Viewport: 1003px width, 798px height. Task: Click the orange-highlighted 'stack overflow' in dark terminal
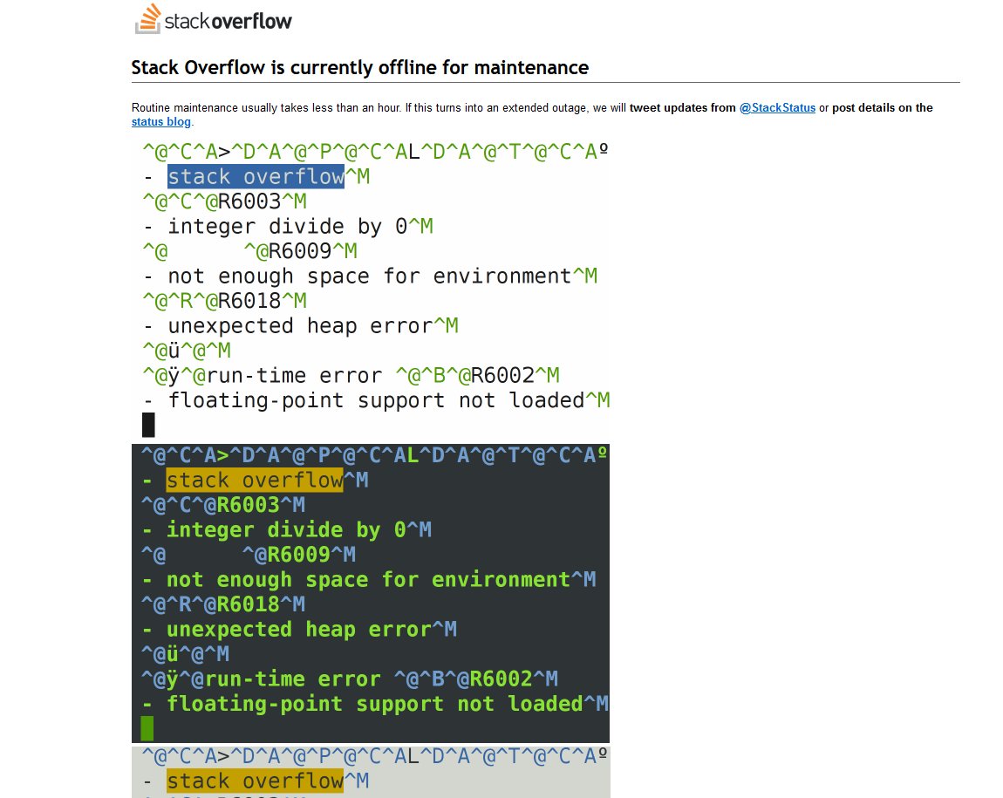(255, 481)
